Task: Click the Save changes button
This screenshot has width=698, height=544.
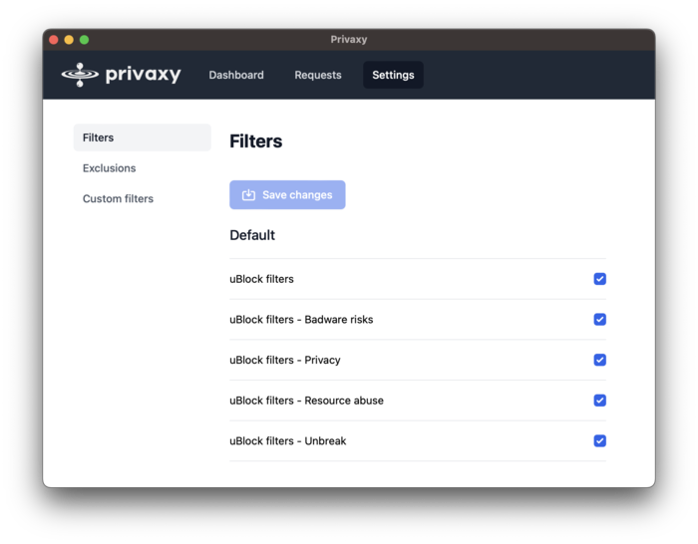Action: [287, 195]
